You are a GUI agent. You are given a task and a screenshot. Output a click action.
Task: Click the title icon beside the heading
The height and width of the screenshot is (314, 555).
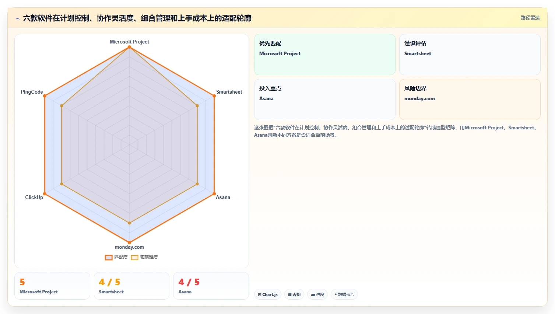(17, 18)
